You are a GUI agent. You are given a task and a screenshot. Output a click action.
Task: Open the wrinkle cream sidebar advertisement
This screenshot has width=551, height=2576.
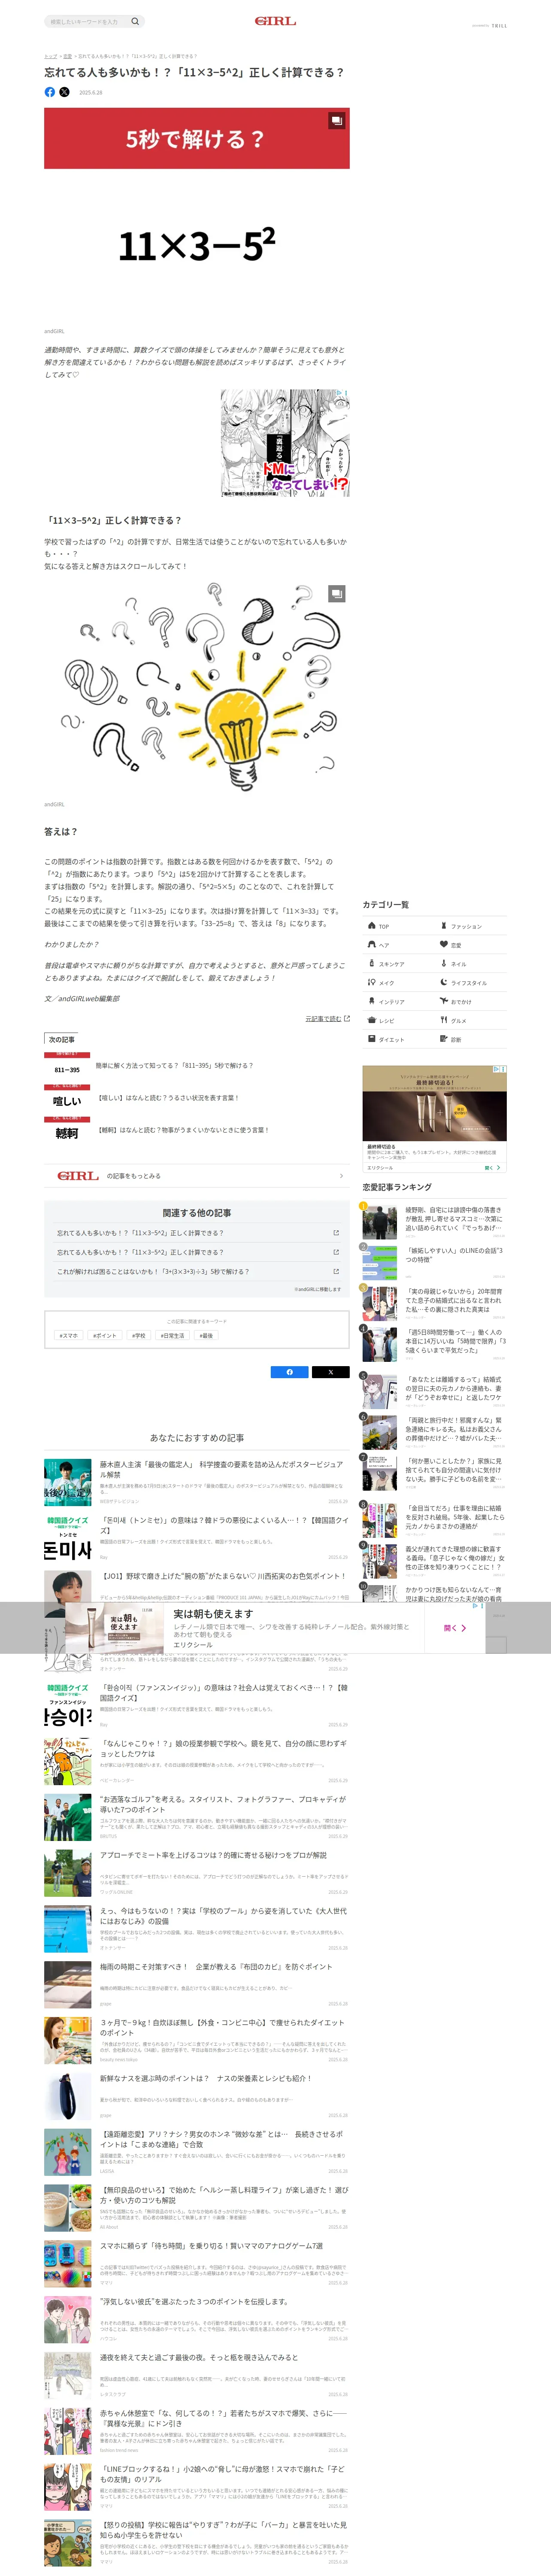pos(434,1118)
